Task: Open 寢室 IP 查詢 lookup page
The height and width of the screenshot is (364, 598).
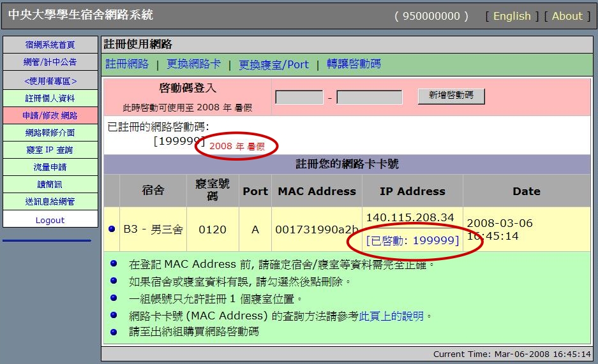Action: pos(50,150)
